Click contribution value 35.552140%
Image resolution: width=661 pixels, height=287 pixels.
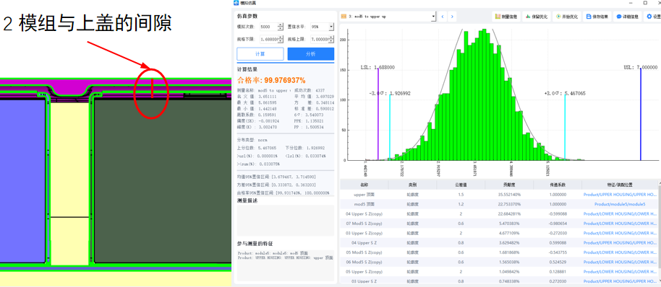509,195
